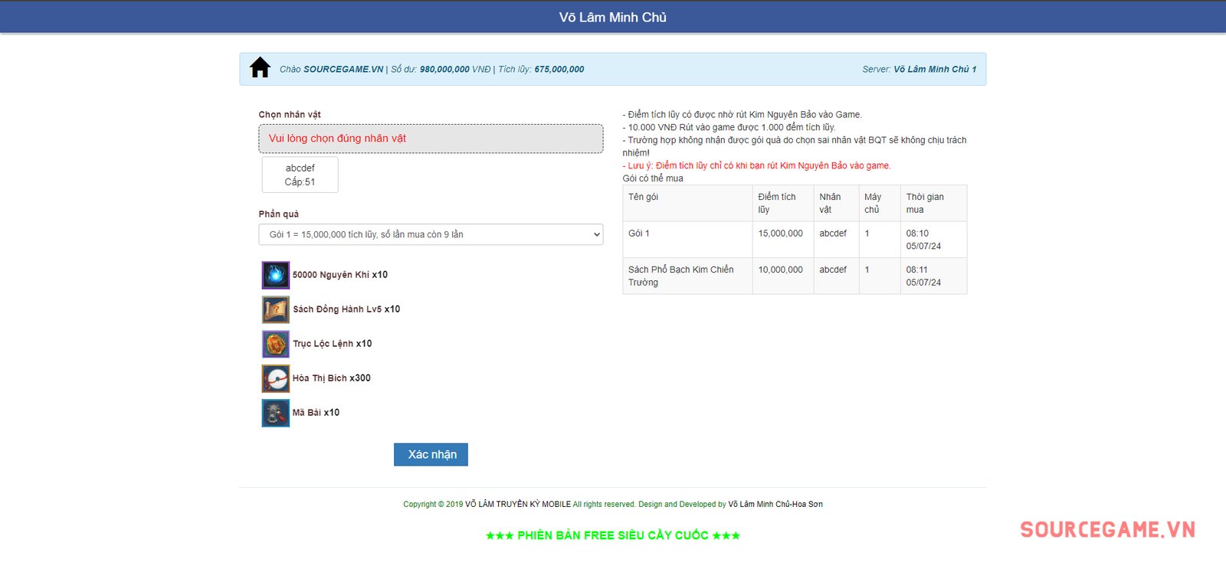Viewport: 1226px width, 569px height.
Task: Click the Võ Lâm Minh Chủ header title
Action: [612, 17]
